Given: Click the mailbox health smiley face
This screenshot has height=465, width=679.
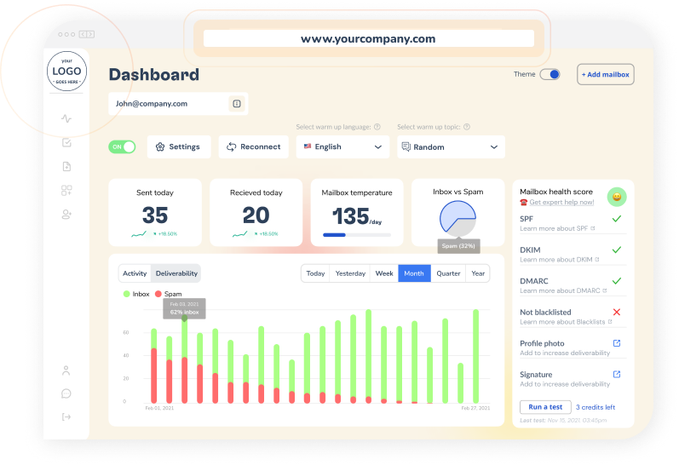Looking at the screenshot, I should 617,197.
